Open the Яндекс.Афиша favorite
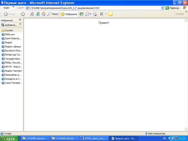Screen dimensions: 188x141 11,46
